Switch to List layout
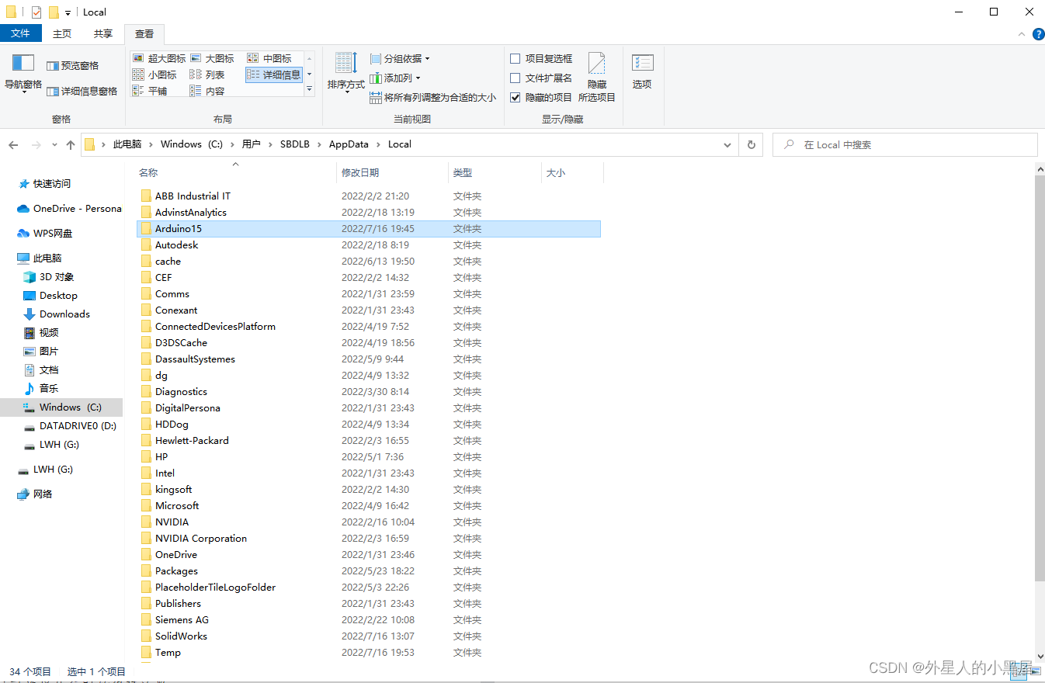 [x=207, y=75]
